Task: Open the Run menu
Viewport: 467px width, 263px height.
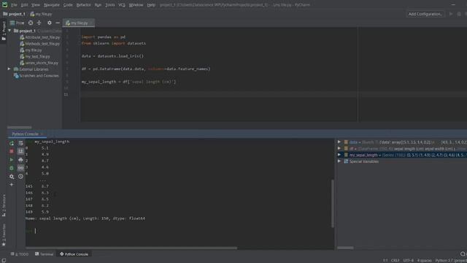Action: coord(98,5)
